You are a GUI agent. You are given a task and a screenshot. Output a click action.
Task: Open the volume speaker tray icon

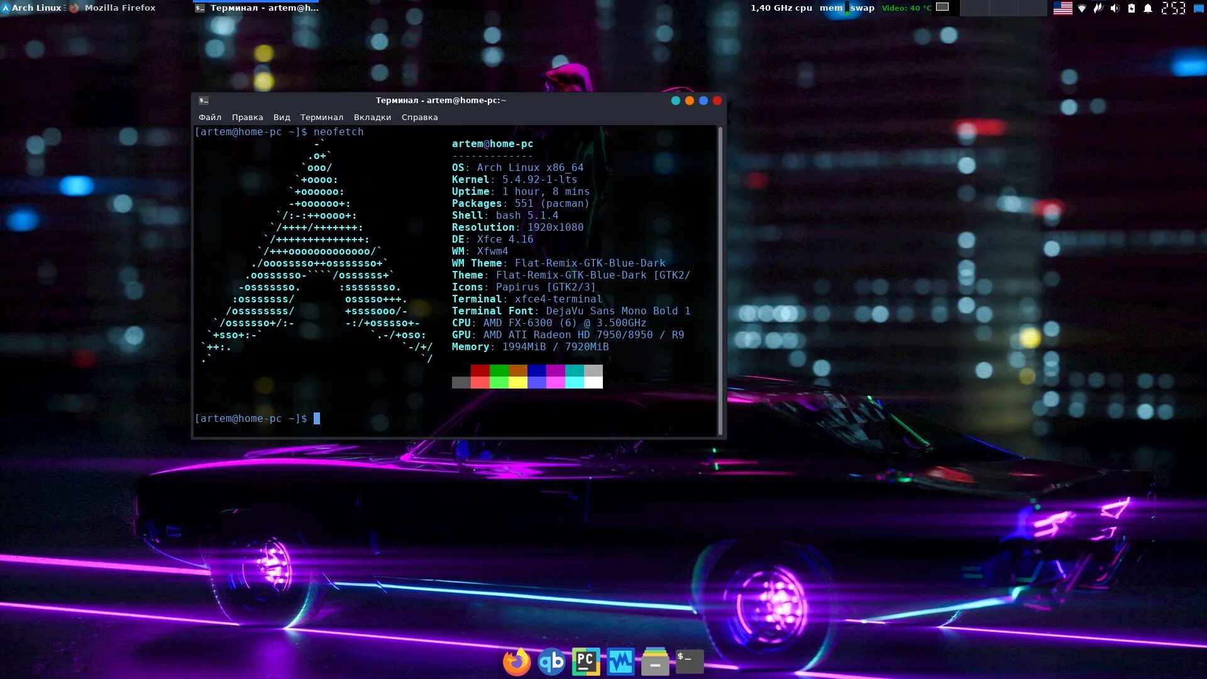coord(1115,8)
